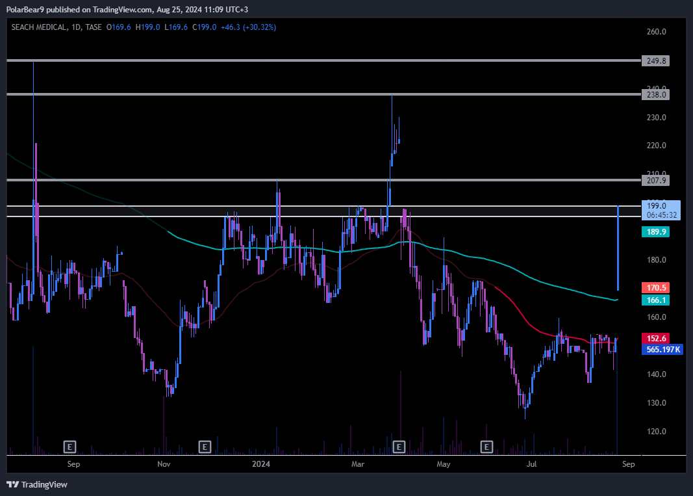Click the high value H199.0

point(147,27)
